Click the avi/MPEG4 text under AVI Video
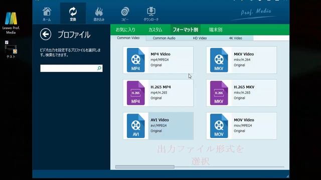This screenshot has width=321, height=180. tap(158, 125)
